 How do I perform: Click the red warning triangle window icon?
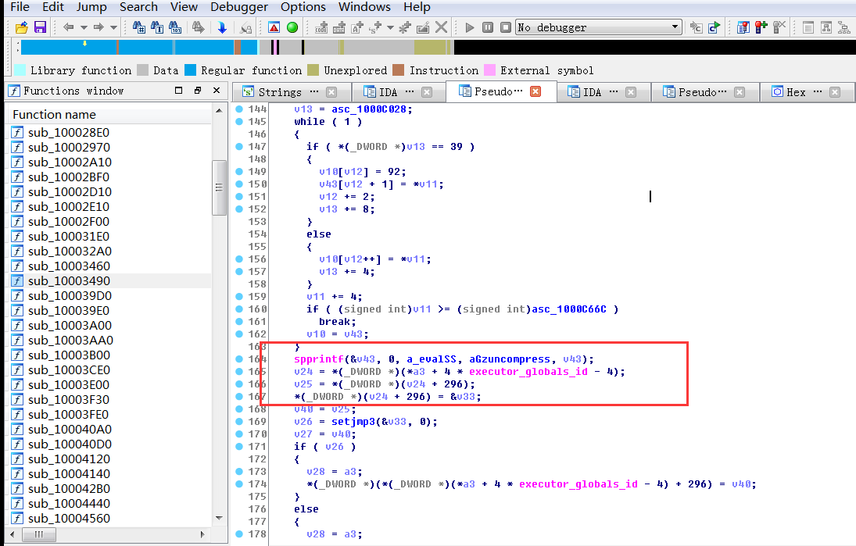tap(274, 27)
